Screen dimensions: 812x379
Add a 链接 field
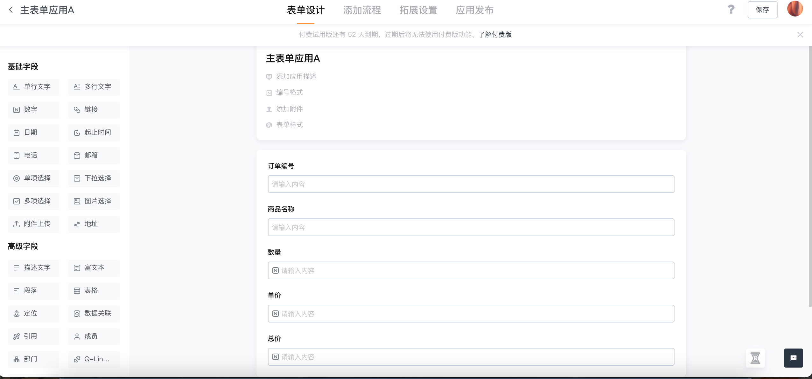tap(94, 110)
